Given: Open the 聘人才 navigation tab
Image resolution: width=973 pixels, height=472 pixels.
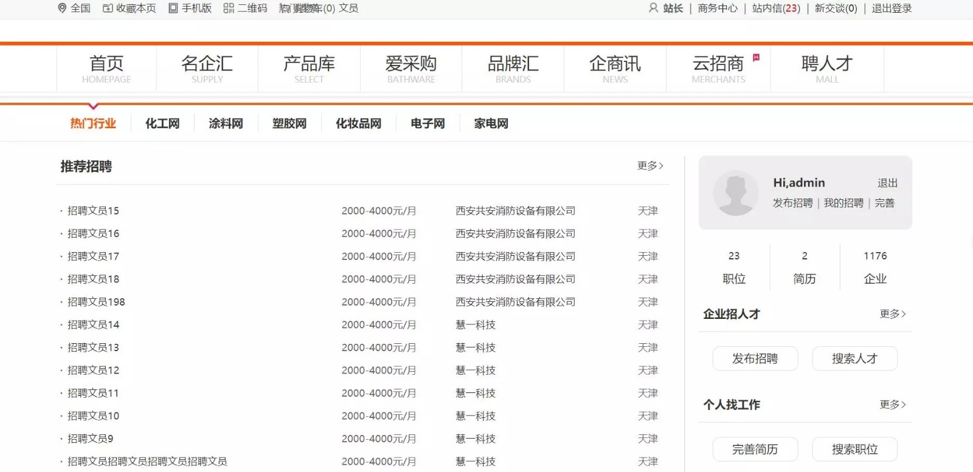Looking at the screenshot, I should (x=826, y=68).
